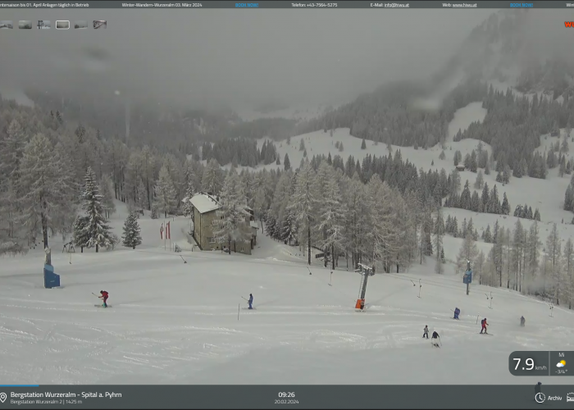Click the 'Bergstation Wurzeralm 2 | 1425 m' subtitle
Screen dimensions: 574x410
coord(46,402)
